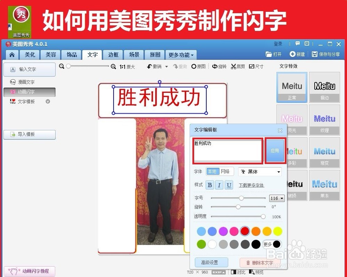Click the 导入模板 button

pyautogui.click(x=30, y=135)
